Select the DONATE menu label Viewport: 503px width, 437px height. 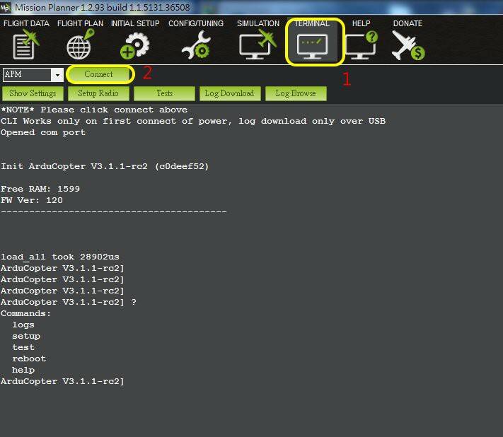(407, 23)
